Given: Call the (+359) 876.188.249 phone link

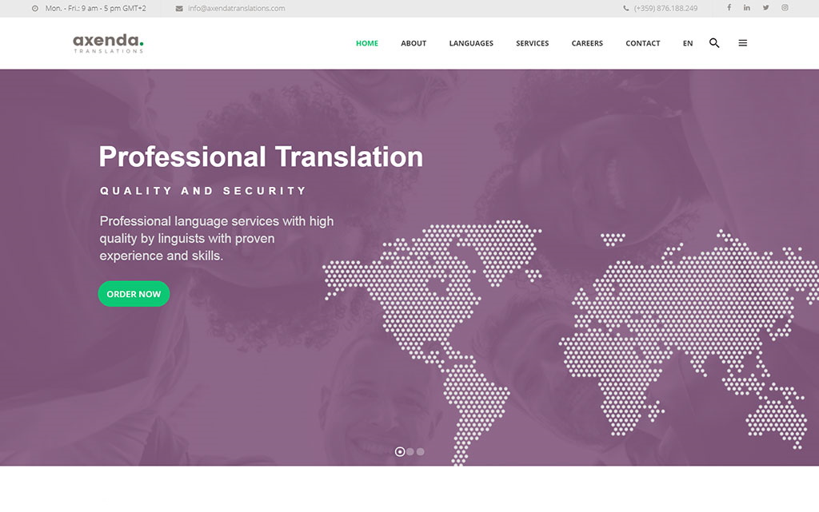Looking at the screenshot, I should coord(665,8).
